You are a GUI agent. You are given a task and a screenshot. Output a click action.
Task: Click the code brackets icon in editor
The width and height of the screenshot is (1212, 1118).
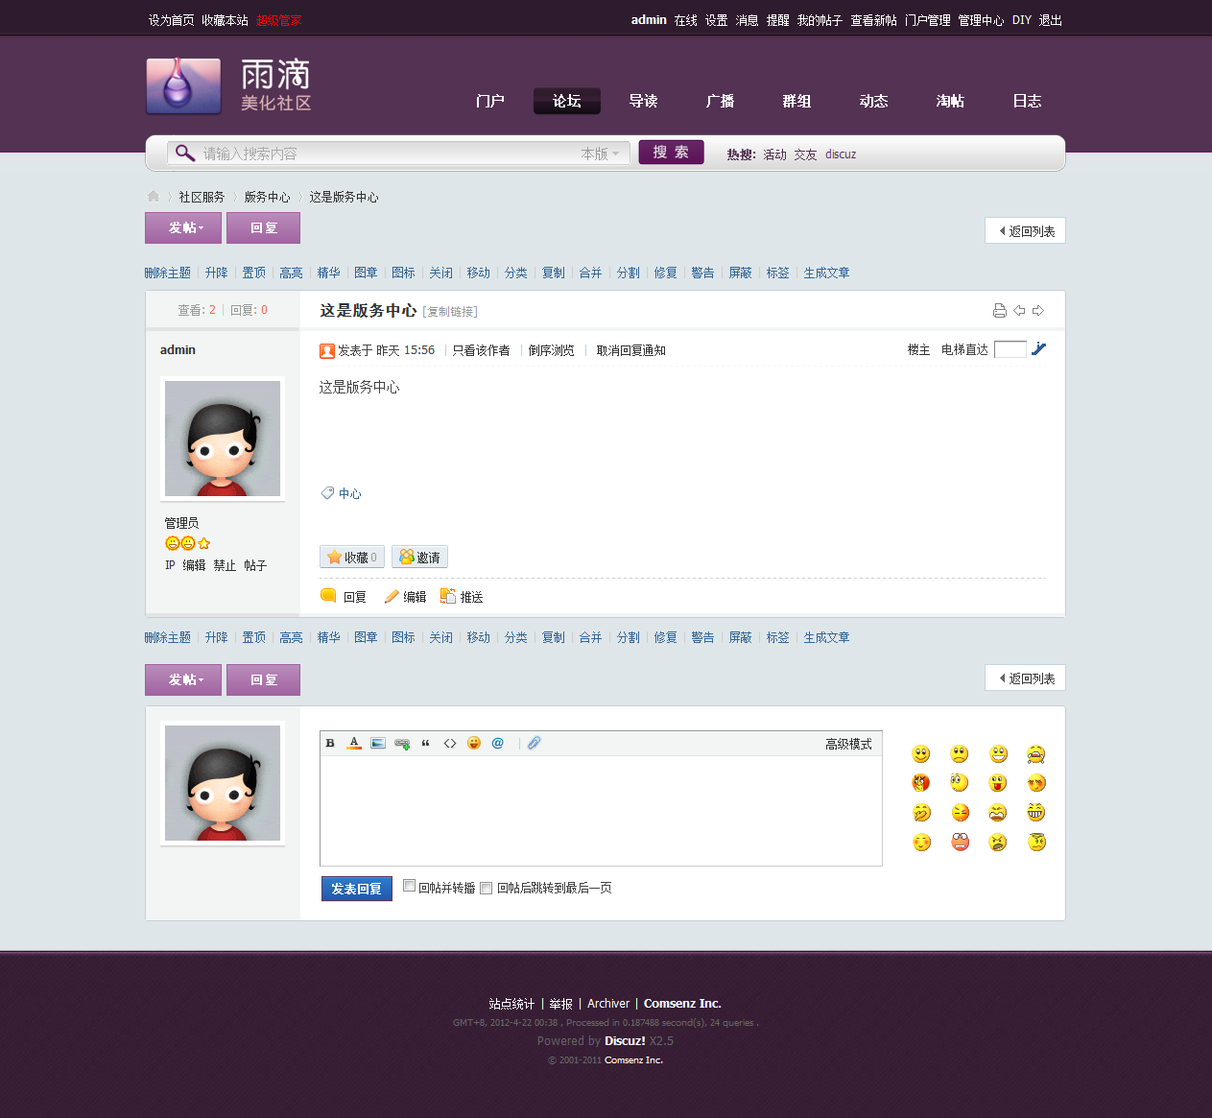[x=450, y=743]
